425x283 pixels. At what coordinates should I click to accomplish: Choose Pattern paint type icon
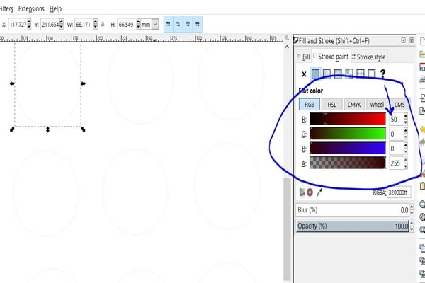coord(361,74)
